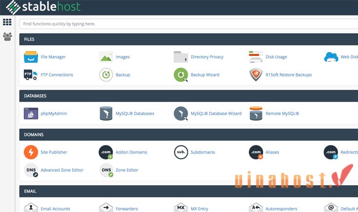Collapse the EMAIL section header

(x=189, y=191)
